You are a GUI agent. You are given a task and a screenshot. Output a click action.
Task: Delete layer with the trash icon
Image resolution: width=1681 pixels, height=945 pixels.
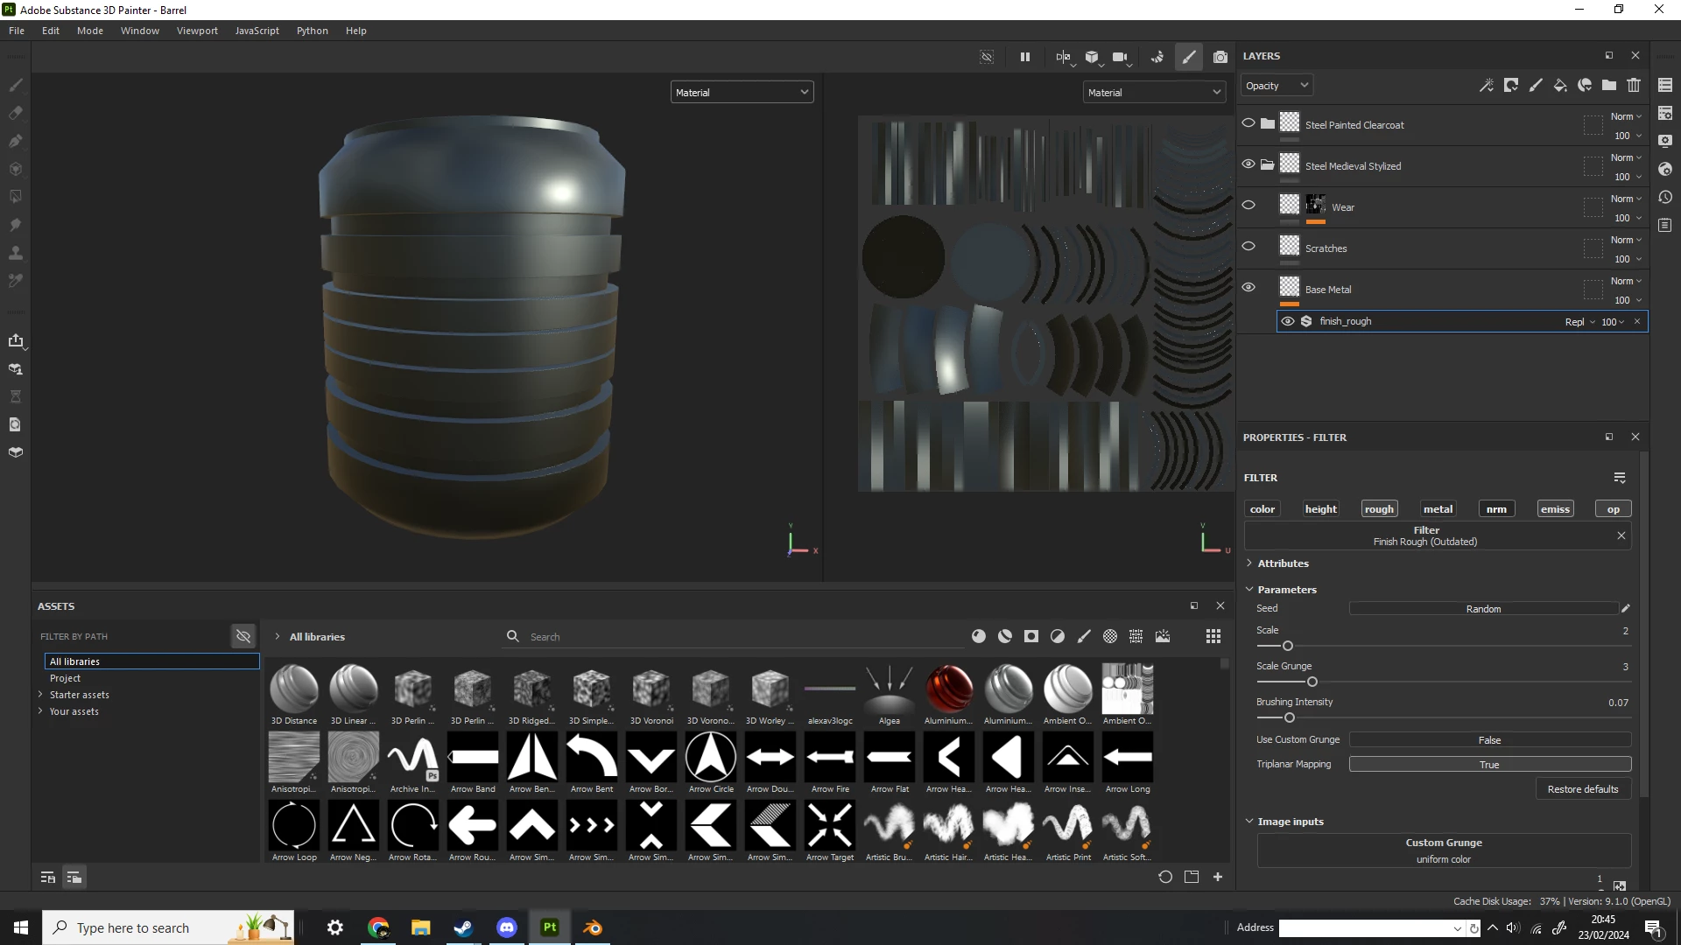(1634, 85)
